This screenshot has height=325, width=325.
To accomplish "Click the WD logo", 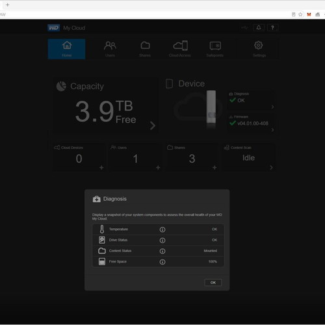I will [x=53, y=28].
